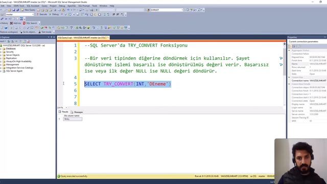This screenshot has height=184, width=327.
Task: Open the editor zoom percentage dropdown
Action: click(66, 108)
